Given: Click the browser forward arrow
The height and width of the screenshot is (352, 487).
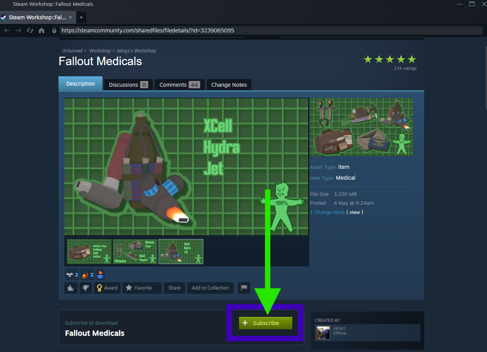Looking at the screenshot, I should 18,30.
